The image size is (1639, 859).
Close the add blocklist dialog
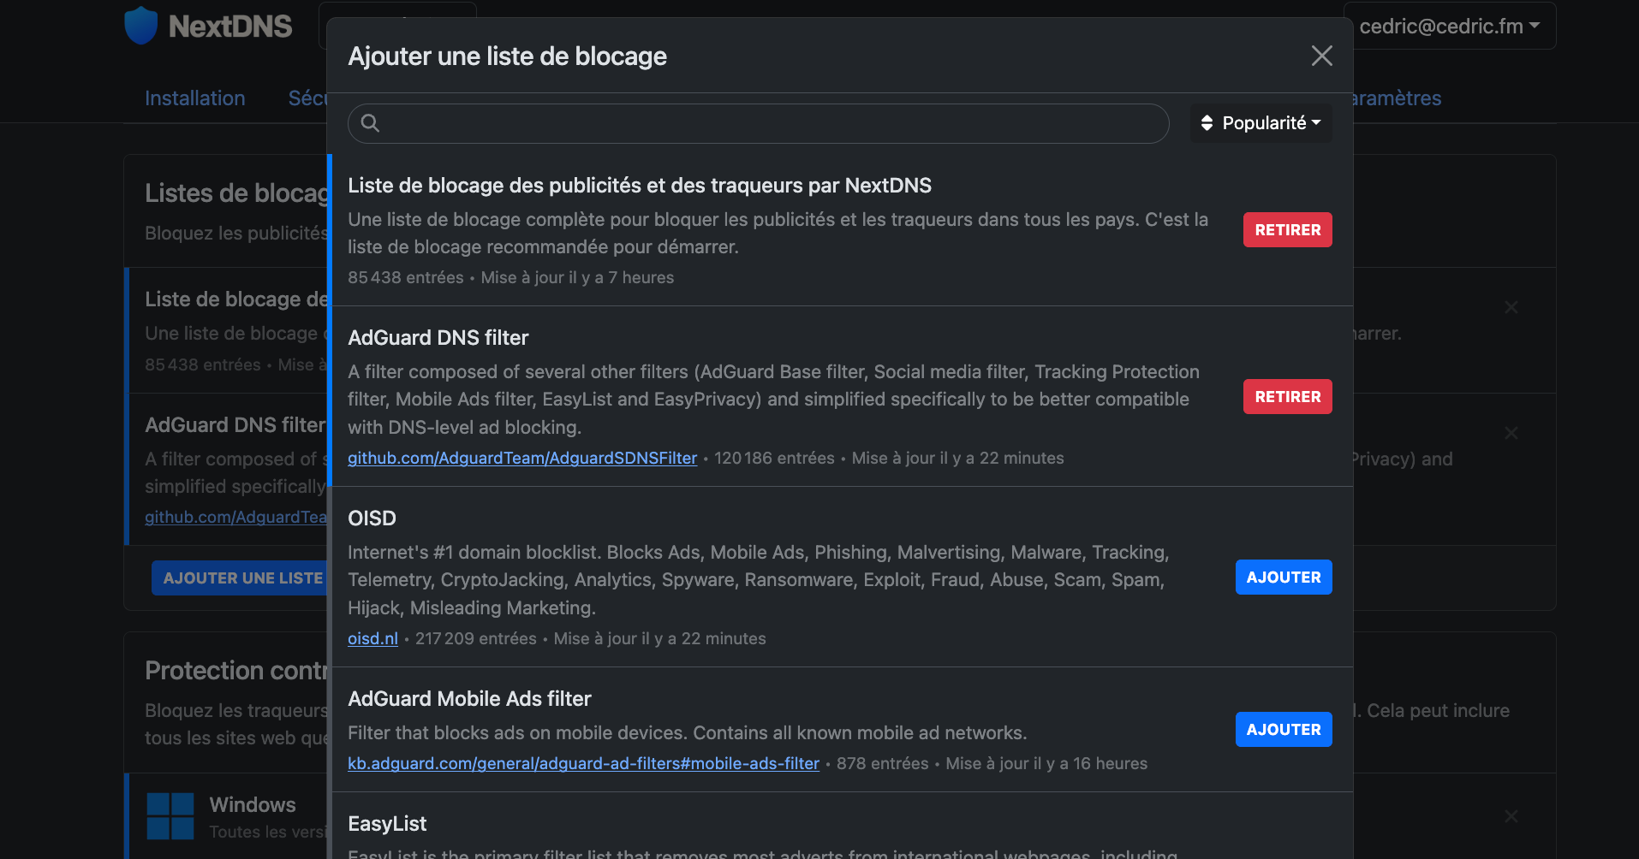pos(1321,56)
